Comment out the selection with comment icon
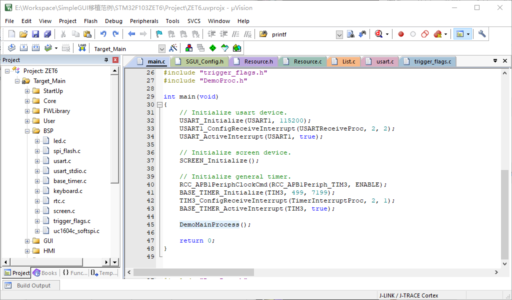 pyautogui.click(x=235, y=34)
